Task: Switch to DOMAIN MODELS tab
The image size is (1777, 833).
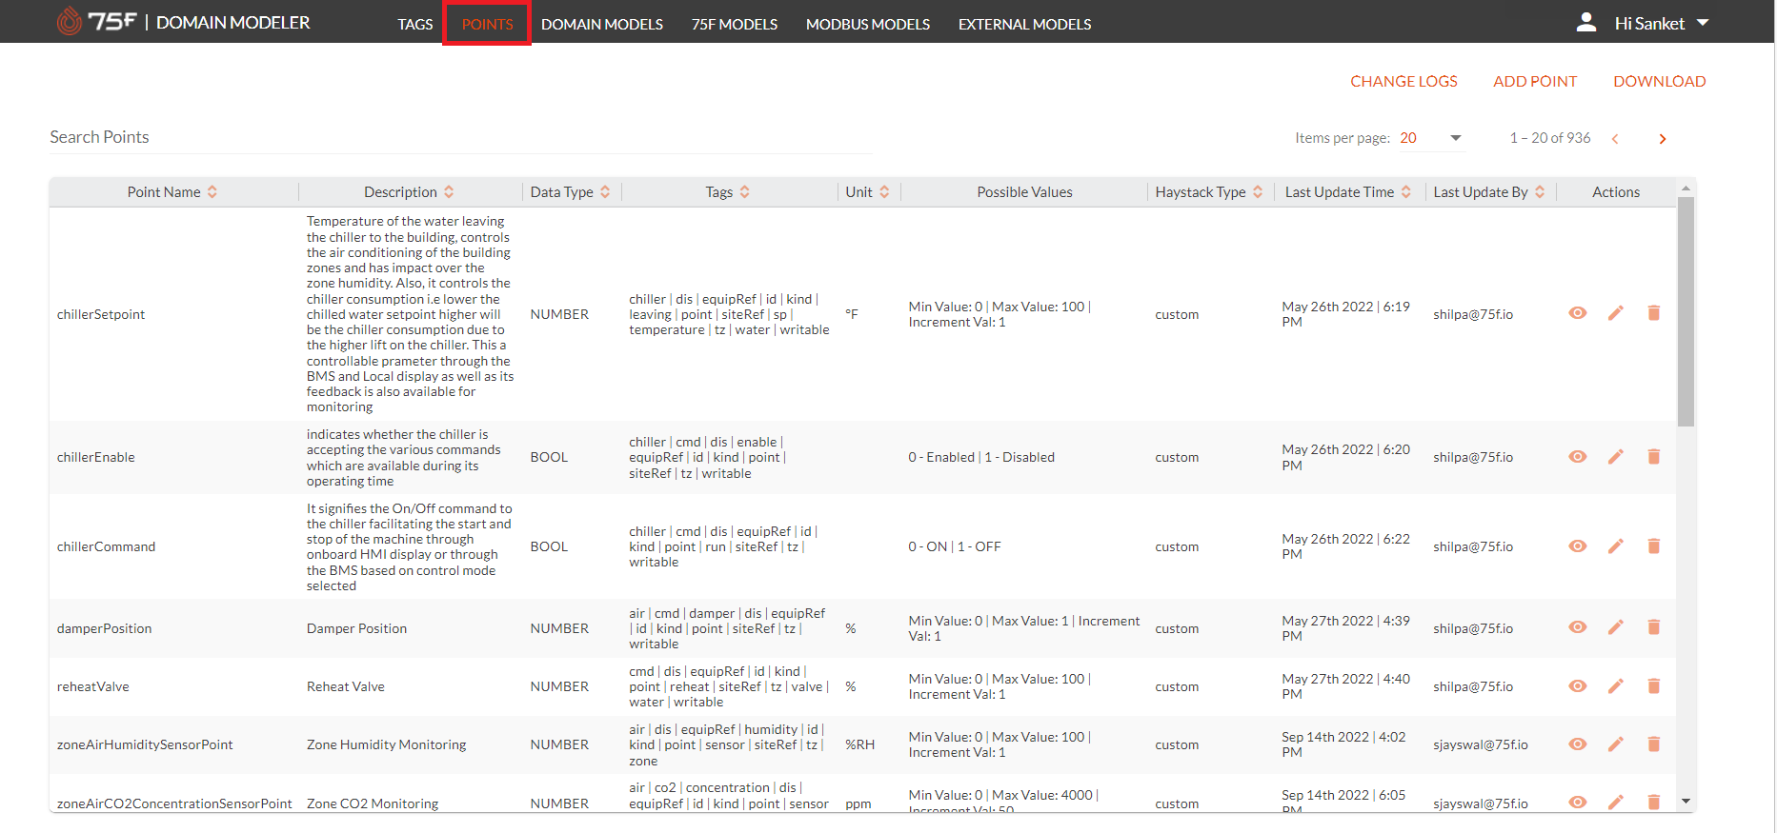Action: 602,24
